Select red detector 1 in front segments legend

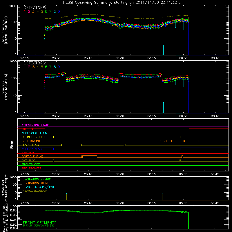coord(25,12)
